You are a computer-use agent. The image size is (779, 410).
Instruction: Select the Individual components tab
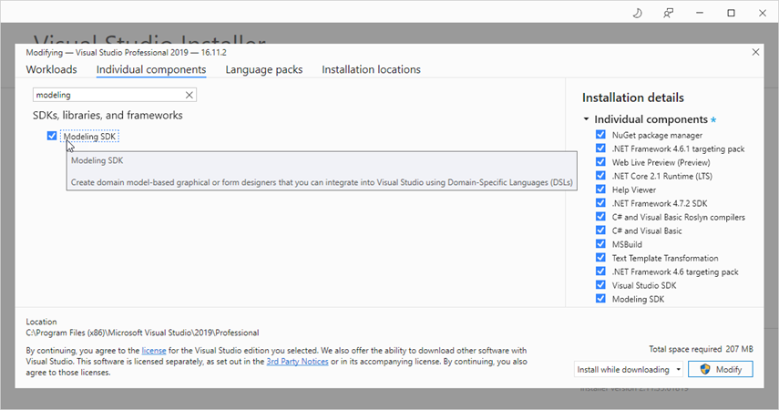tap(151, 69)
